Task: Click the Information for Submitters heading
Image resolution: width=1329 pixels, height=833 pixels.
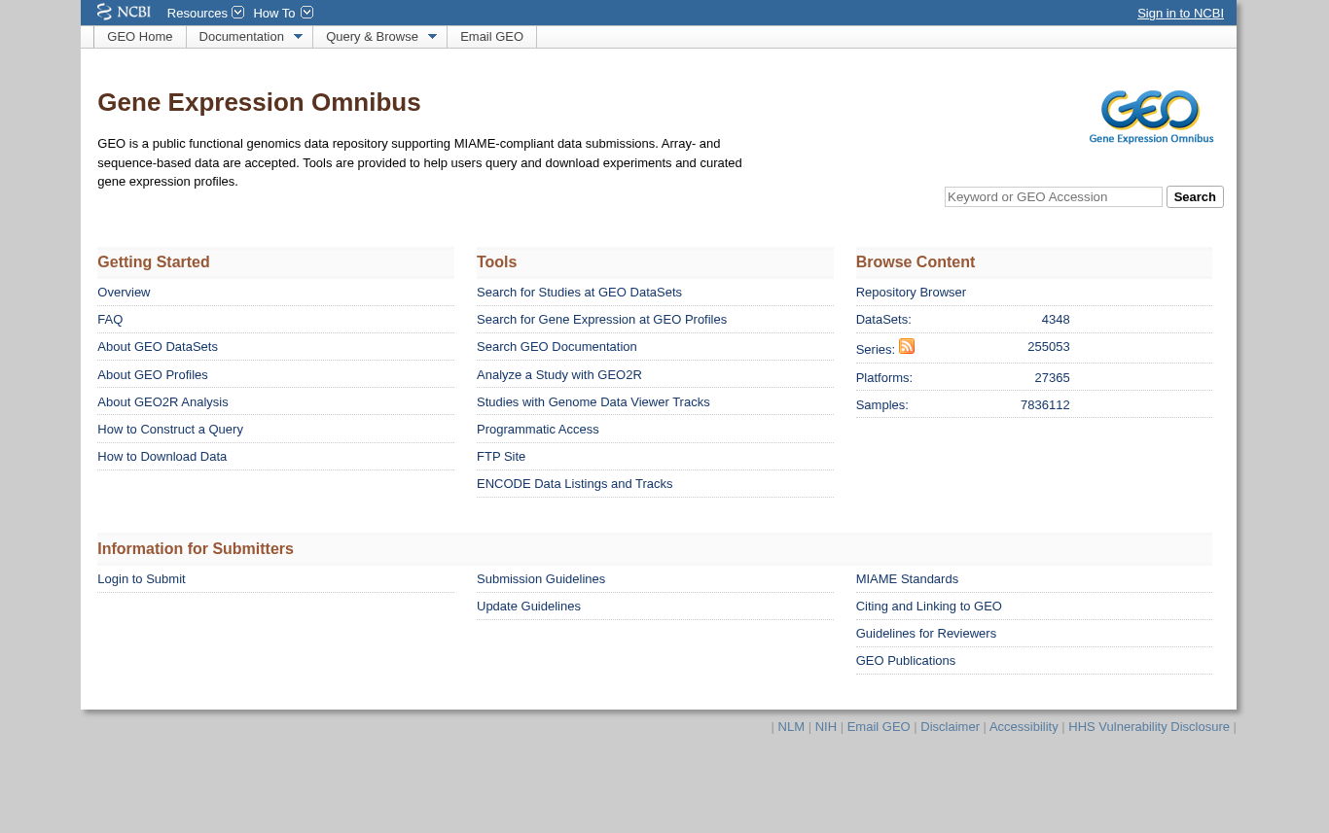Action: point(196,549)
